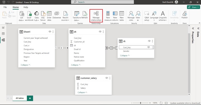Screen dimensions: 201x105
Task: Open Get data in the ribbon
Action: [x=21, y=16]
